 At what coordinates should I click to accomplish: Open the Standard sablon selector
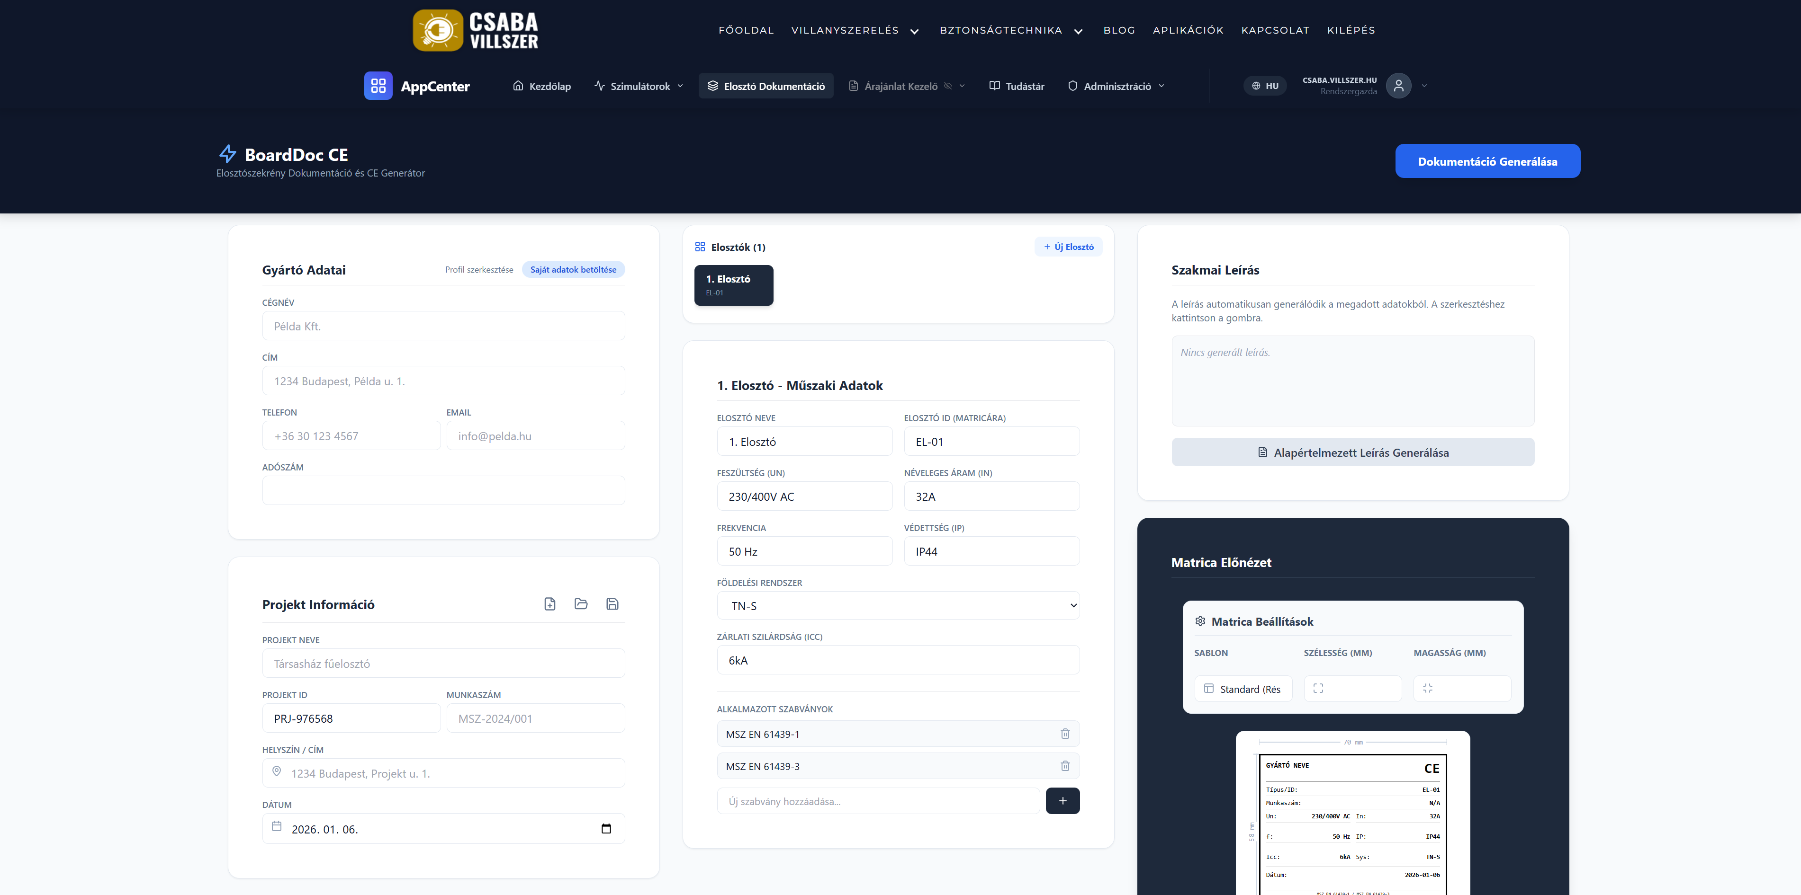(1243, 689)
